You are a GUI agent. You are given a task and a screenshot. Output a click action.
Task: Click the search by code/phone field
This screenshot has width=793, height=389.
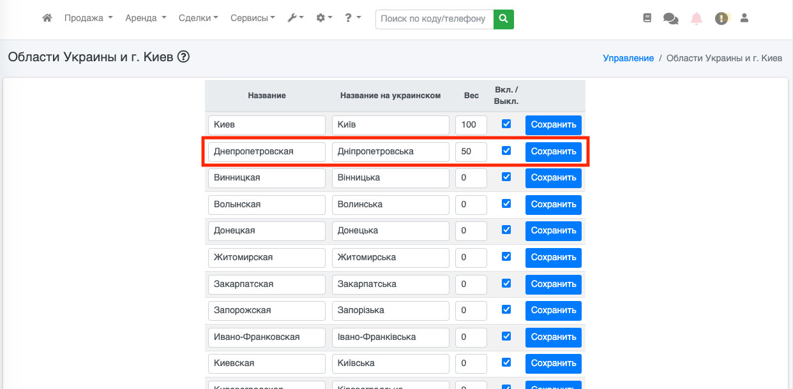pyautogui.click(x=435, y=19)
